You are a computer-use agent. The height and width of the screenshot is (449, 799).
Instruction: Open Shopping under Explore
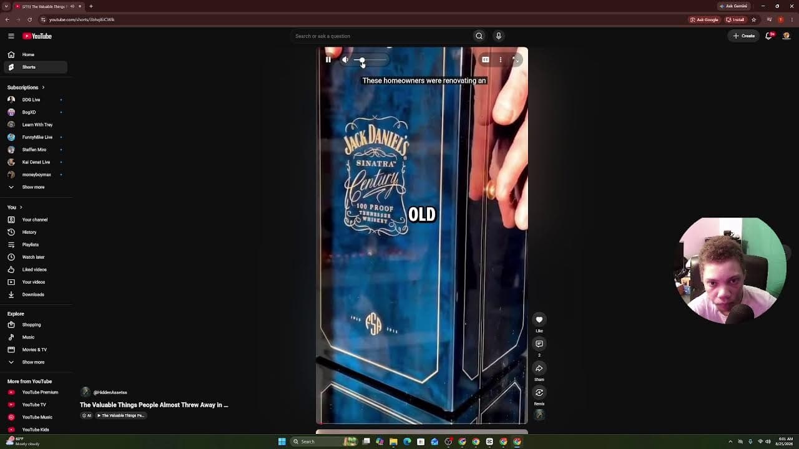point(36,325)
